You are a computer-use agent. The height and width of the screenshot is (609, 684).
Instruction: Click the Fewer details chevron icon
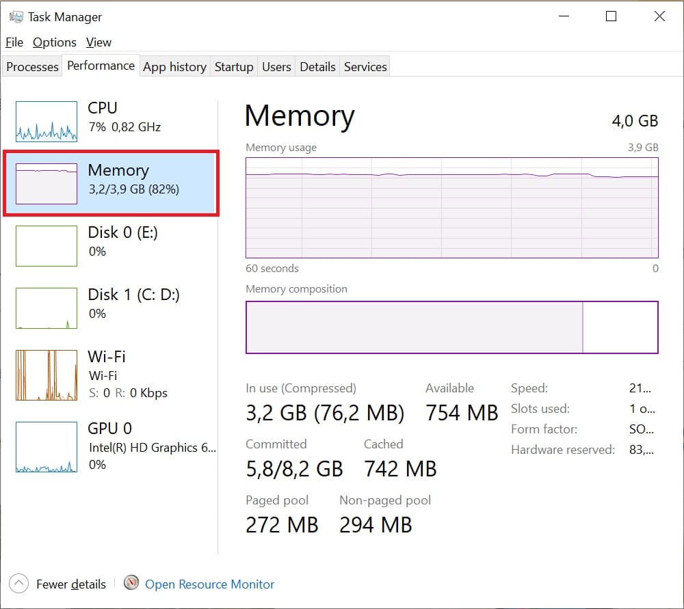pyautogui.click(x=18, y=583)
